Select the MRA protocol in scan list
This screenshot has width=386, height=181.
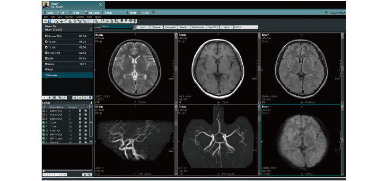[68, 64]
